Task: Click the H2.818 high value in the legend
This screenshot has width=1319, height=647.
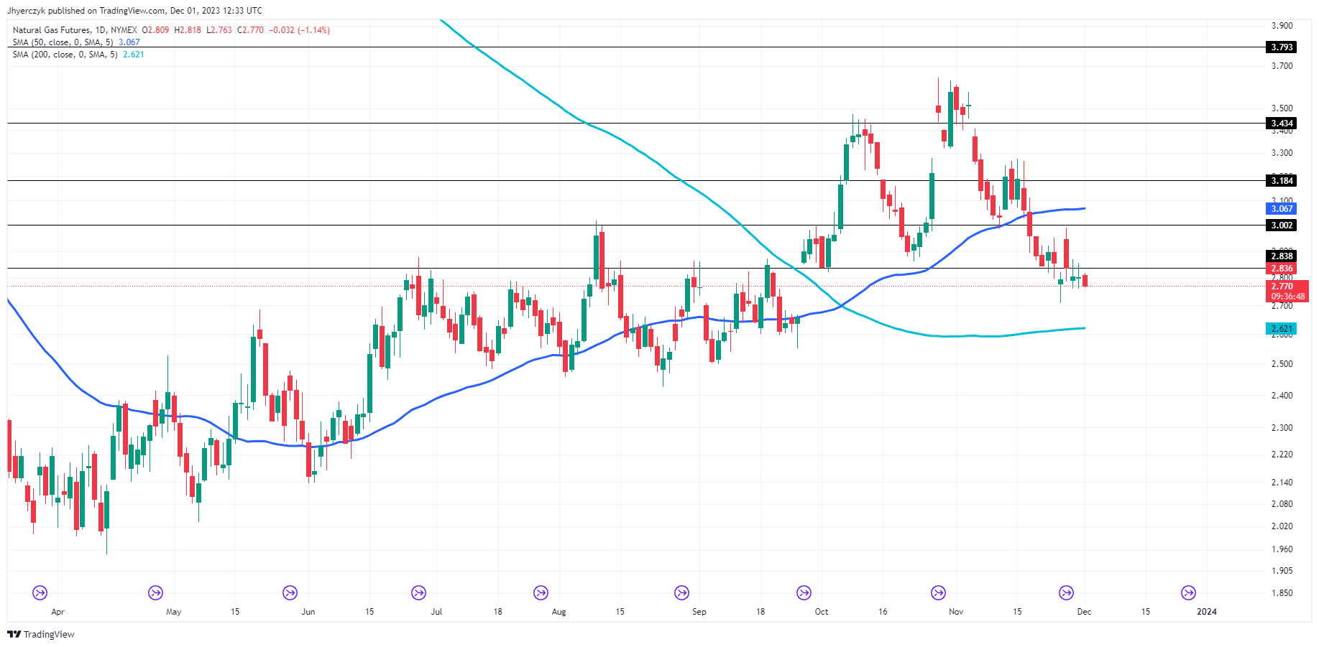Action: click(188, 30)
